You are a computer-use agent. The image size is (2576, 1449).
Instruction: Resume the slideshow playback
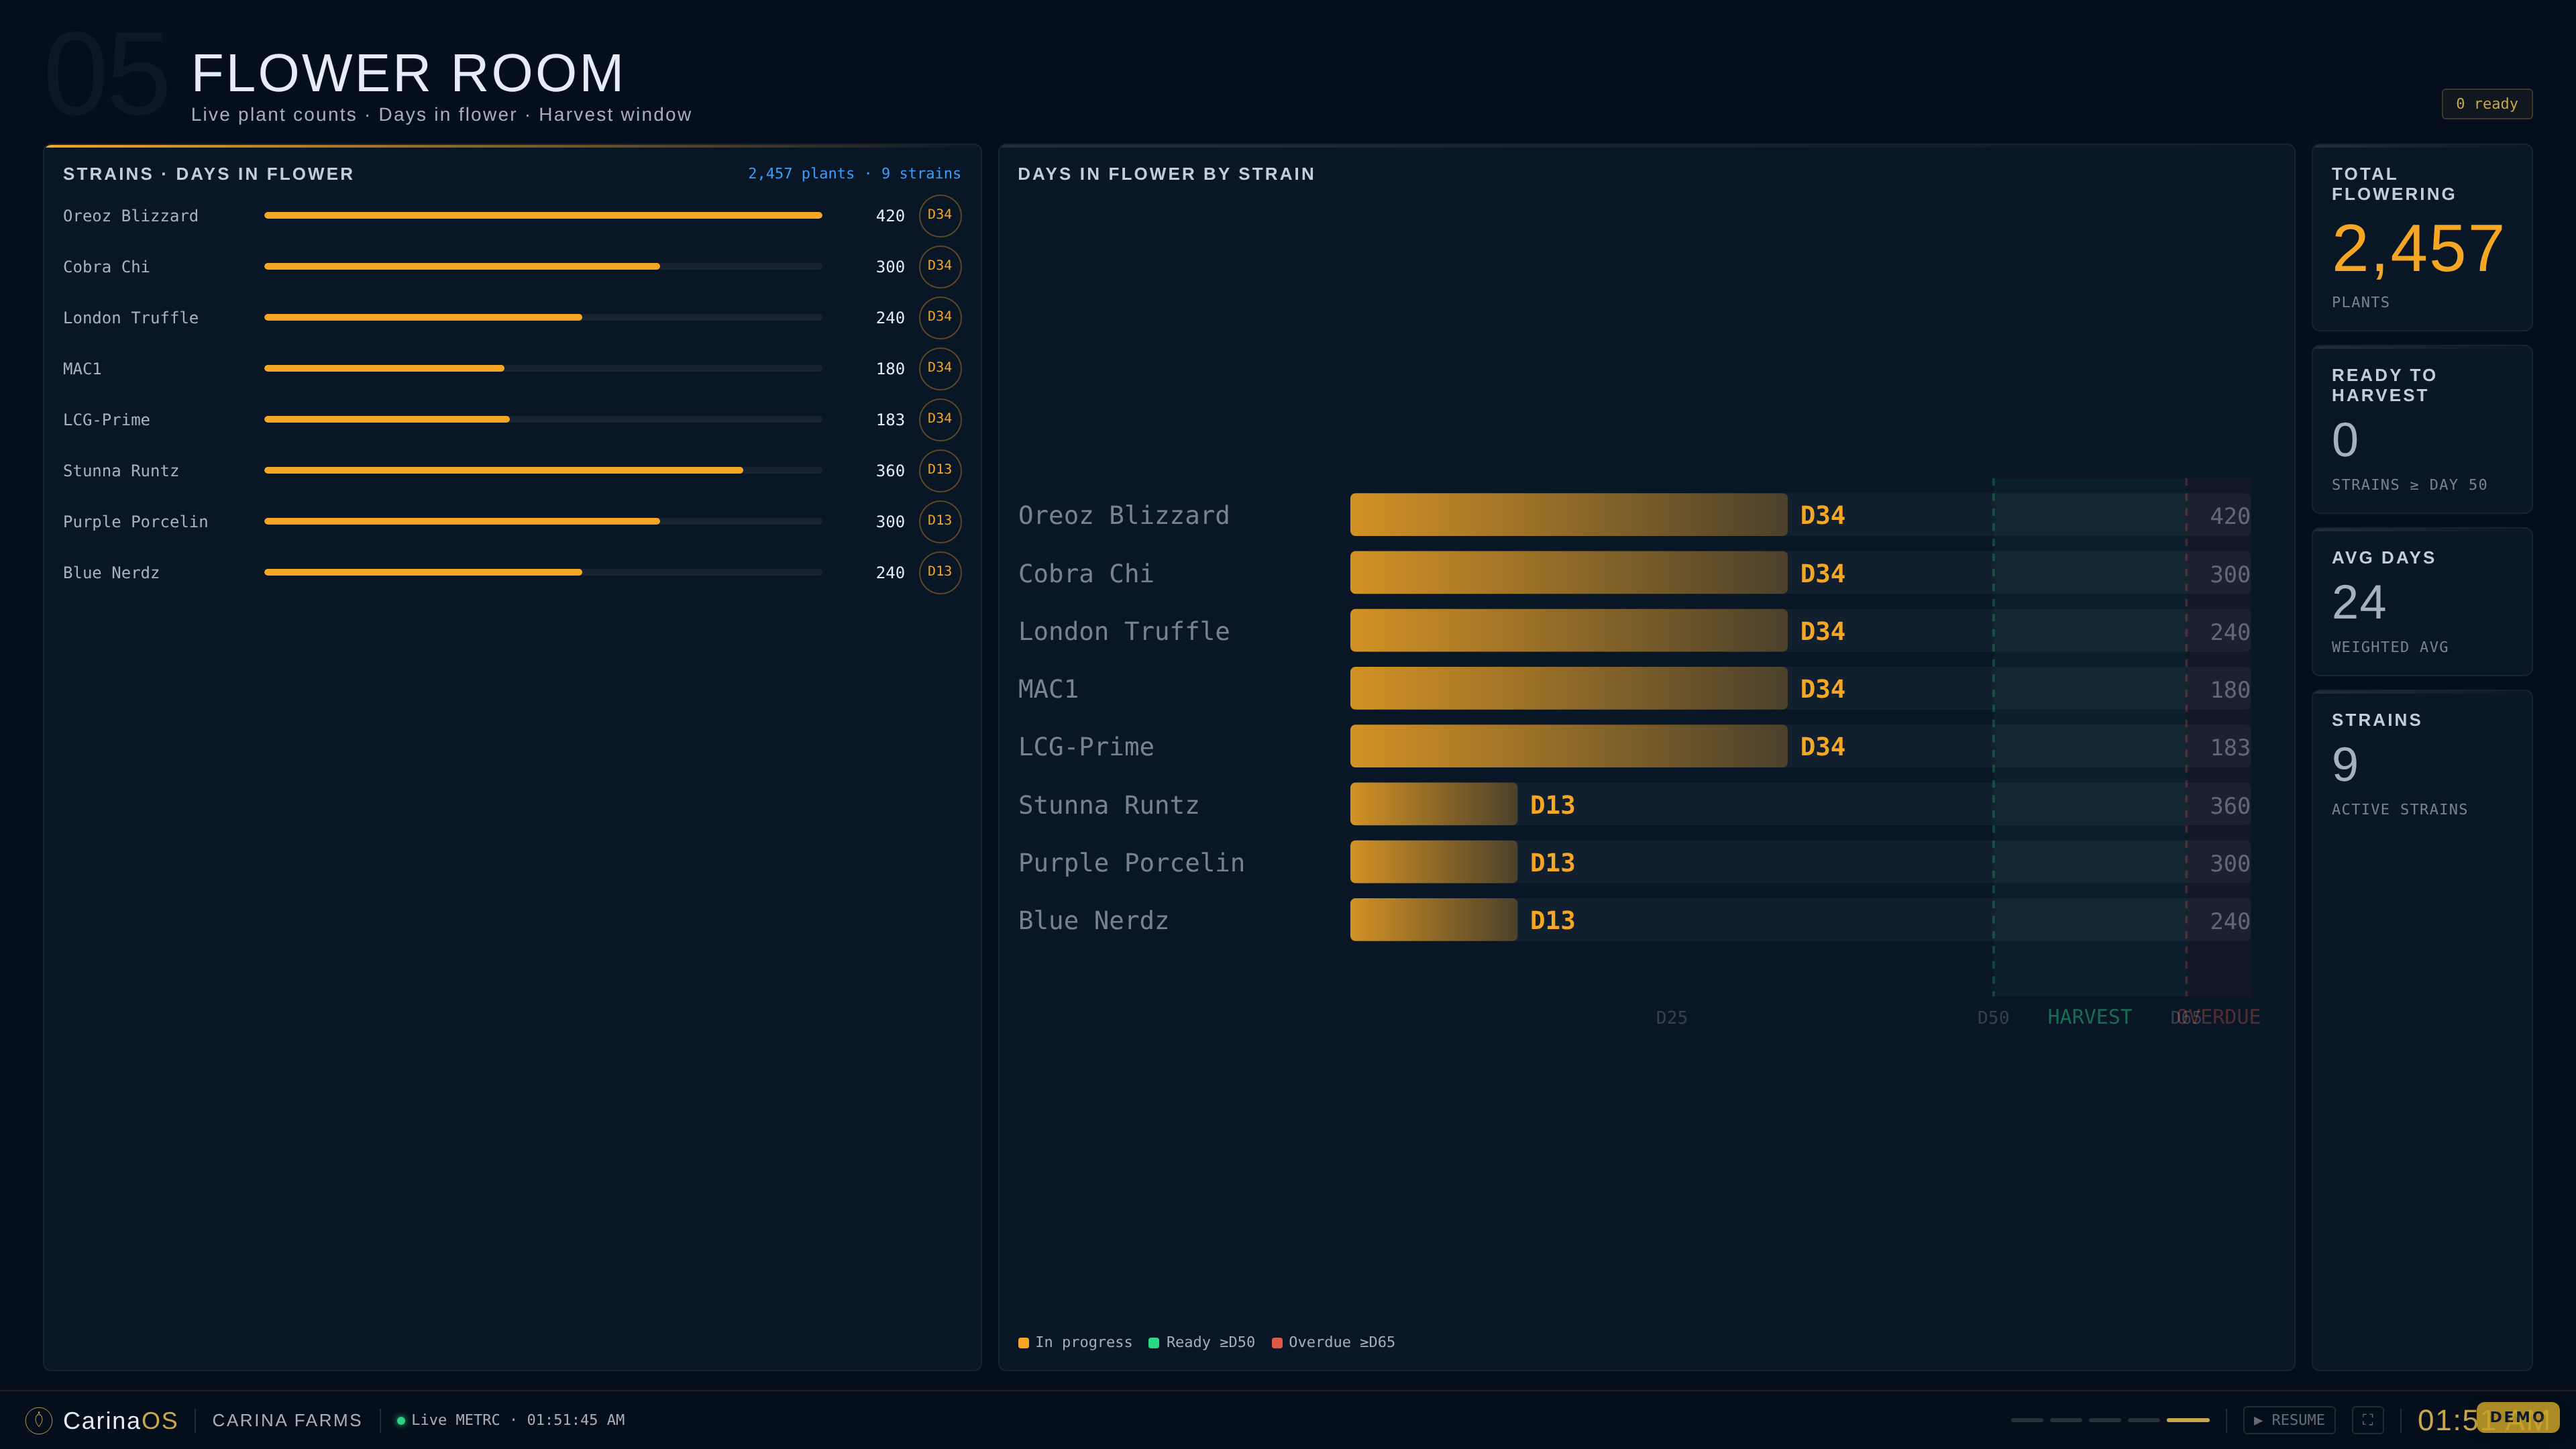click(x=2289, y=1420)
